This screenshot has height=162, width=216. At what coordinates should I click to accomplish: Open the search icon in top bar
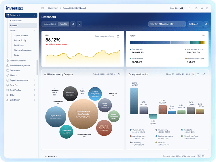coord(190,8)
